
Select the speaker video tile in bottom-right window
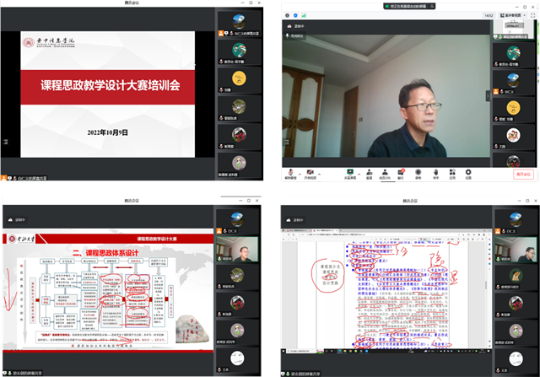point(516,250)
